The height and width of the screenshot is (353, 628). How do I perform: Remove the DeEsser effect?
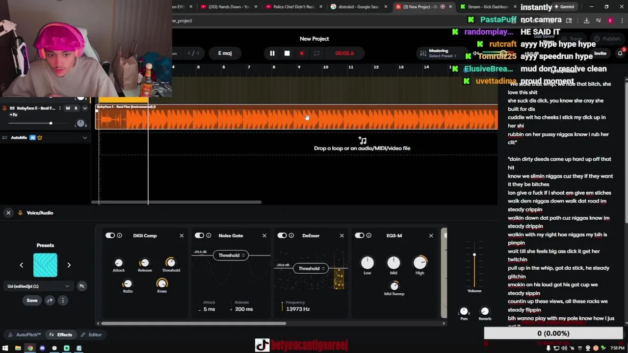(x=342, y=236)
